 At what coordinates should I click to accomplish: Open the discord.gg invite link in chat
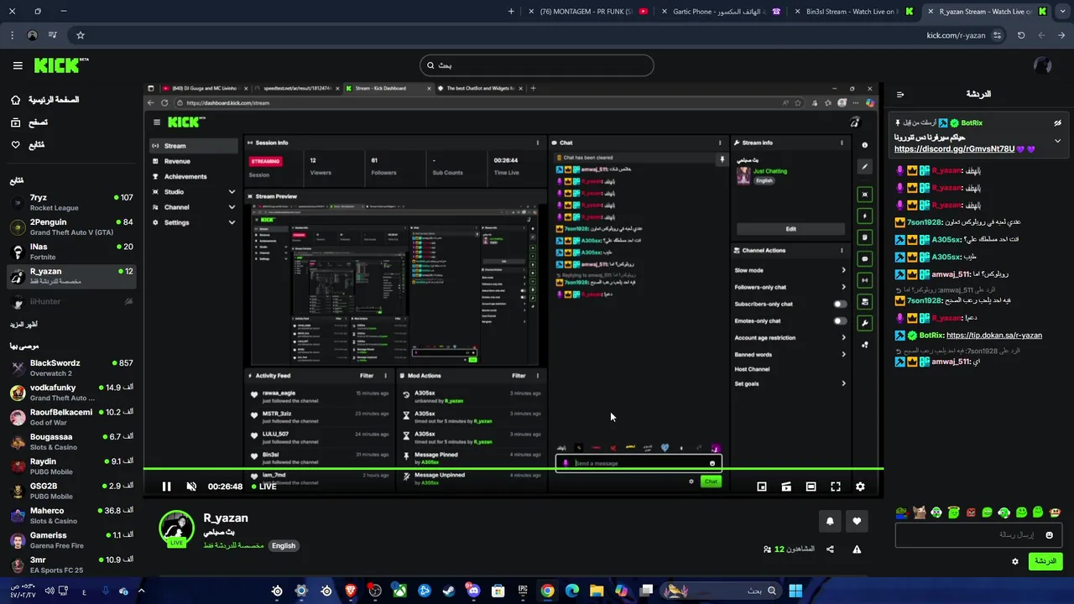pyautogui.click(x=954, y=148)
